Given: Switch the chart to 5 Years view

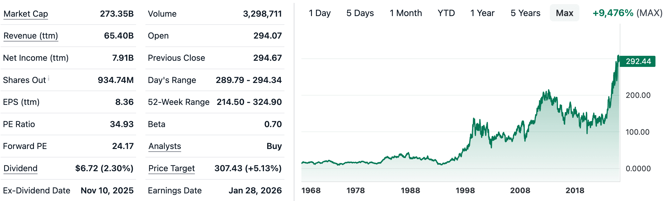Looking at the screenshot, I should [526, 13].
